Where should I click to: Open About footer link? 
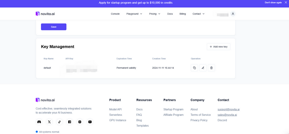pos(194,109)
